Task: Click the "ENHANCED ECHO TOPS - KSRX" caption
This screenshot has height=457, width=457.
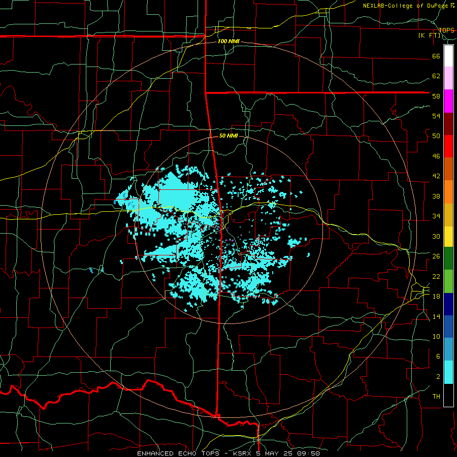Action: point(195,453)
